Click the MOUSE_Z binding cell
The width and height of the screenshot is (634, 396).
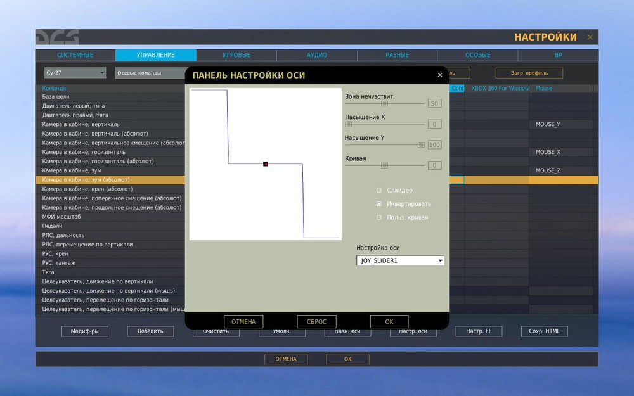pos(561,170)
